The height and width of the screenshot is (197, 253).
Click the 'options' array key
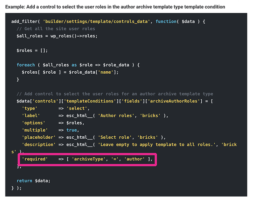(34, 123)
